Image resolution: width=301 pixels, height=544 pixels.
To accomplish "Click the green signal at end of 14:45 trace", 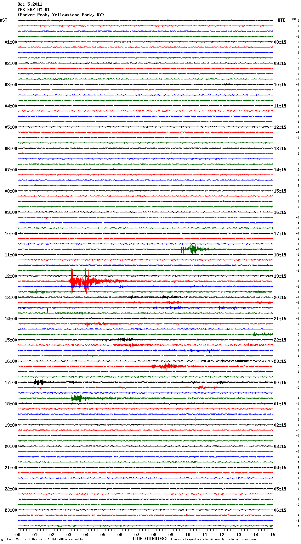I will click(x=263, y=334).
